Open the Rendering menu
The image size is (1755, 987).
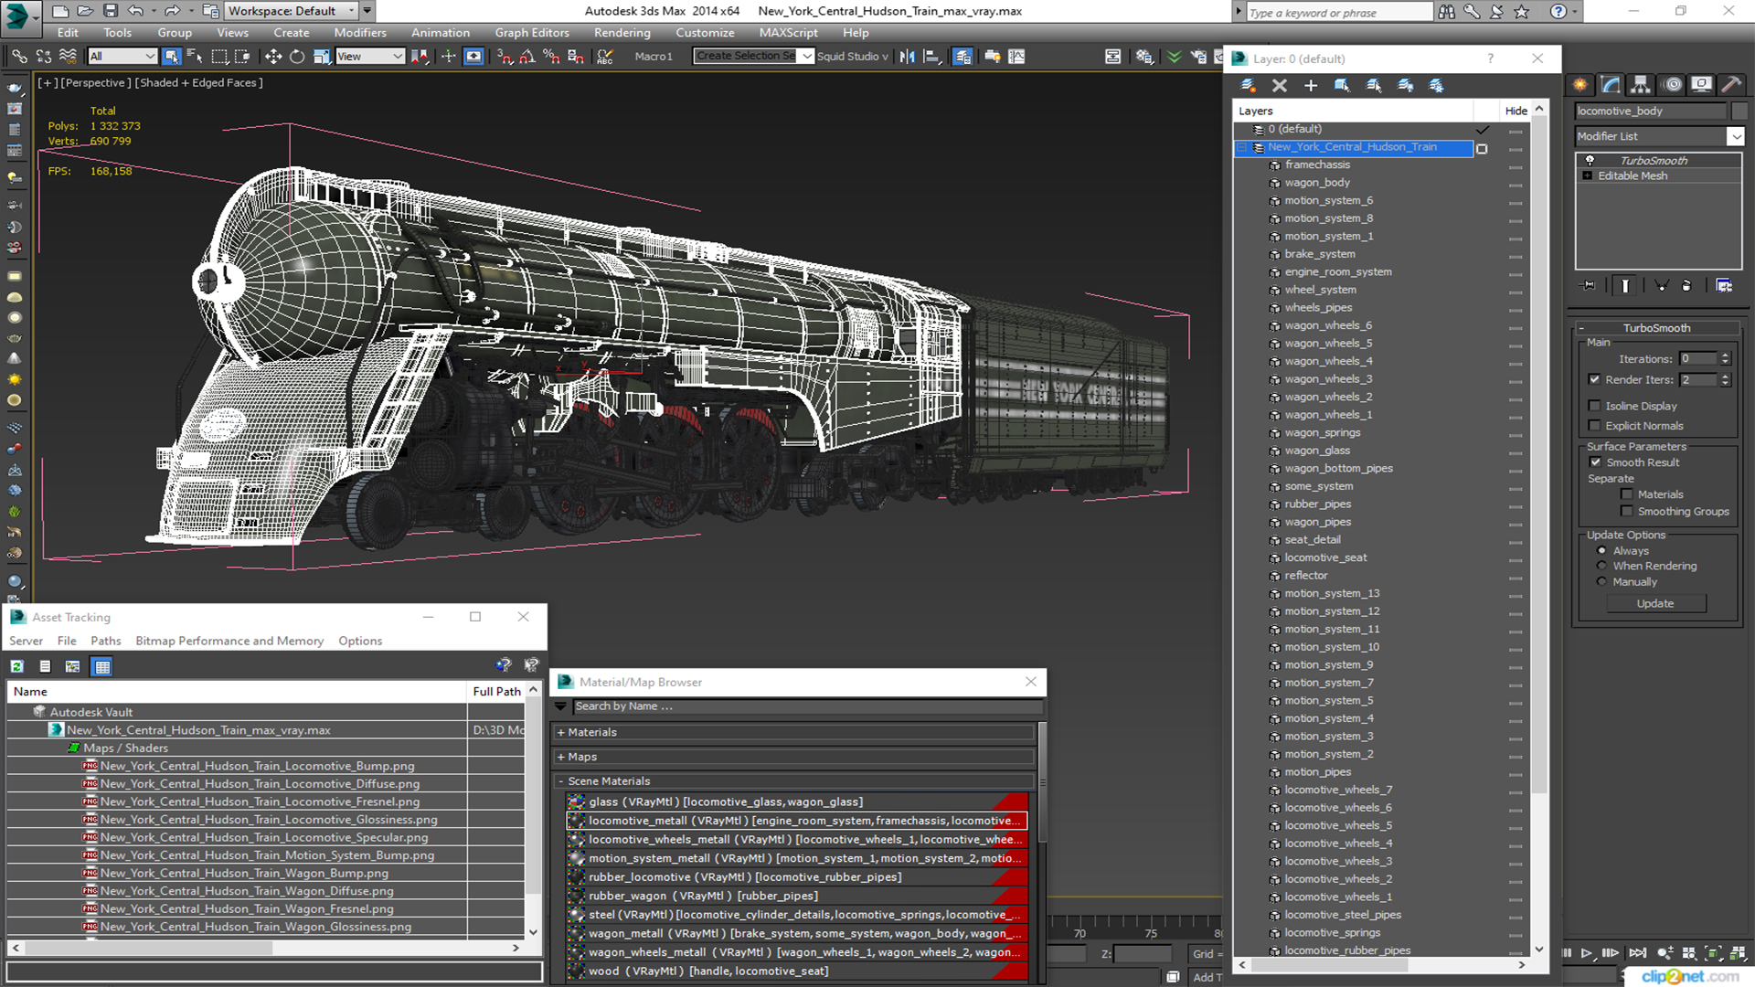pyautogui.click(x=622, y=33)
